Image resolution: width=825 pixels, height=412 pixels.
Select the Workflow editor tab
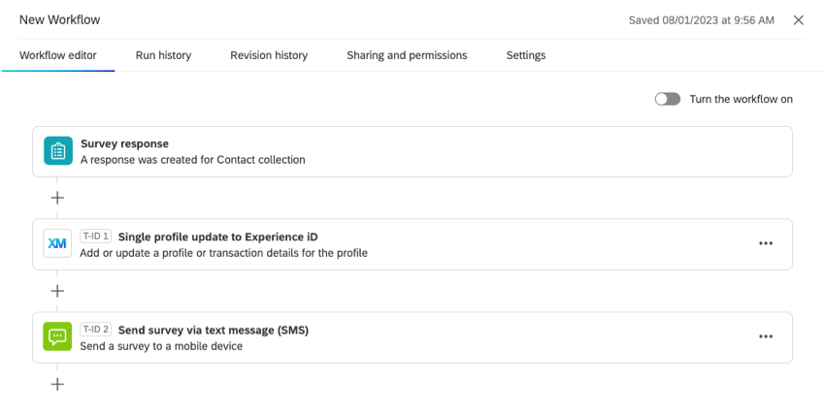click(x=58, y=55)
